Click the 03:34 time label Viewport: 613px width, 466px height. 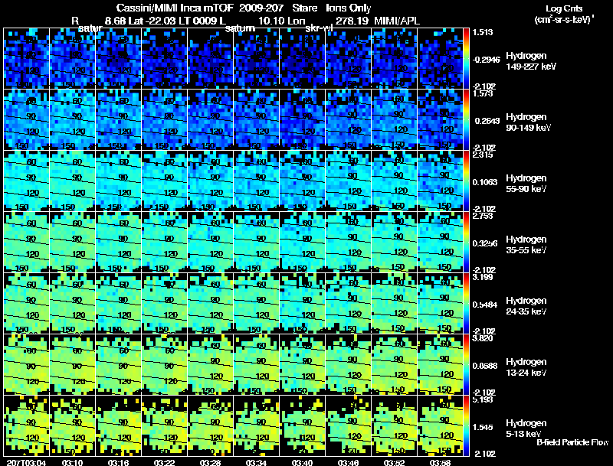tap(256, 463)
